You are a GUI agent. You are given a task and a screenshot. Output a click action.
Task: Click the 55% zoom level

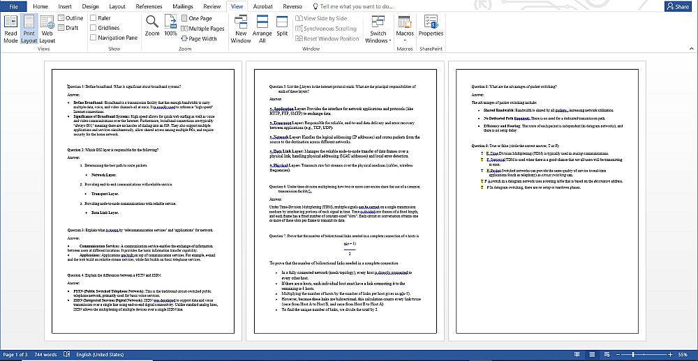pyautogui.click(x=683, y=354)
